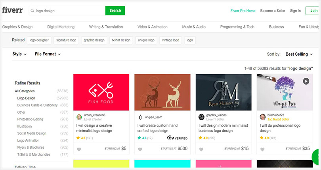Open the Graphics & Design menu

point(17,27)
